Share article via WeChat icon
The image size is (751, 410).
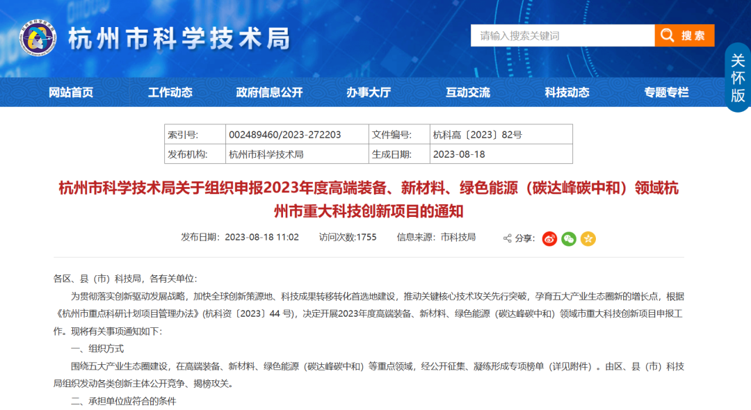569,238
